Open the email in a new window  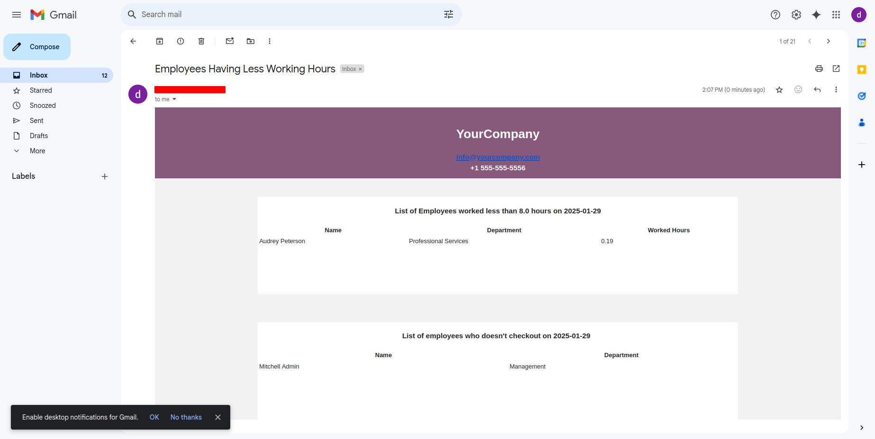tap(836, 69)
